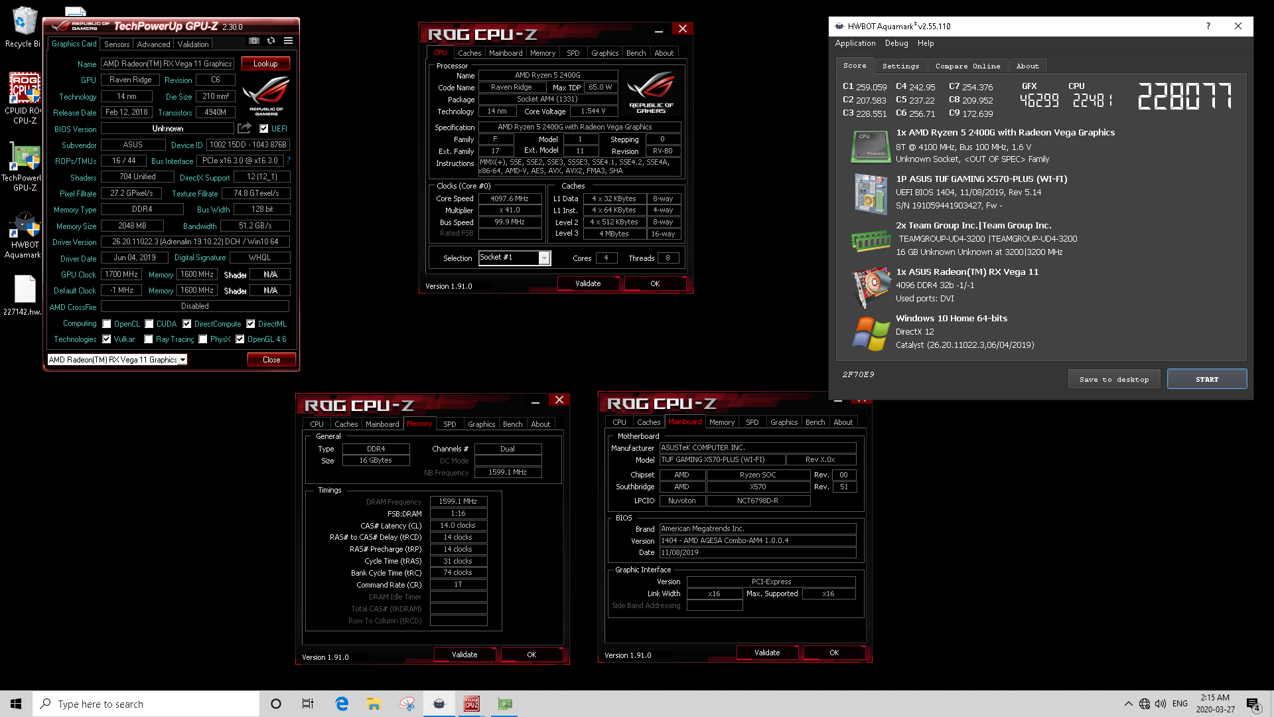
Task: Click the BIOS share/export icon in GPU-Z
Action: click(x=244, y=128)
